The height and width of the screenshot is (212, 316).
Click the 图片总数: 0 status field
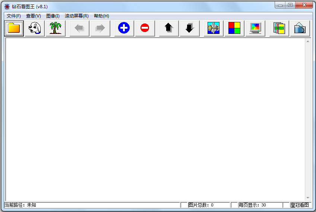point(209,205)
